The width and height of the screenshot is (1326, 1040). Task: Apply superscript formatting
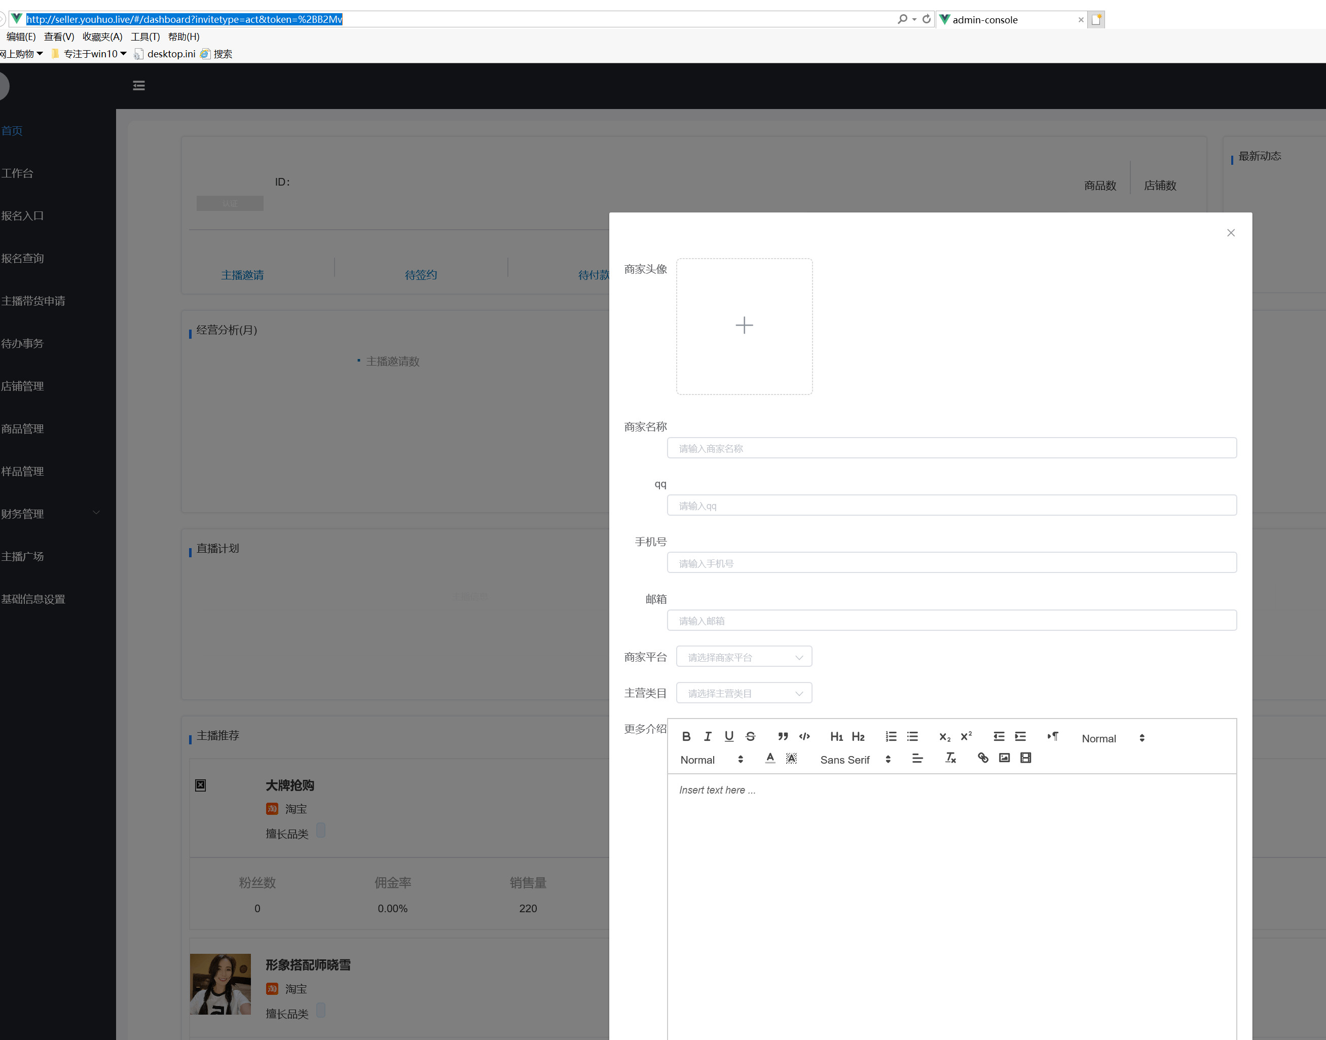[x=966, y=737]
